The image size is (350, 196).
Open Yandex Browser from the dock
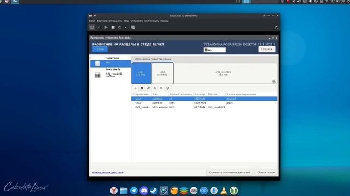[114, 191]
